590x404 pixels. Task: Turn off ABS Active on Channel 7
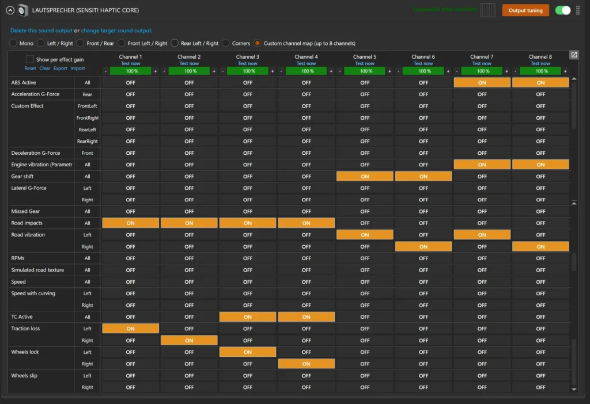pyautogui.click(x=482, y=83)
